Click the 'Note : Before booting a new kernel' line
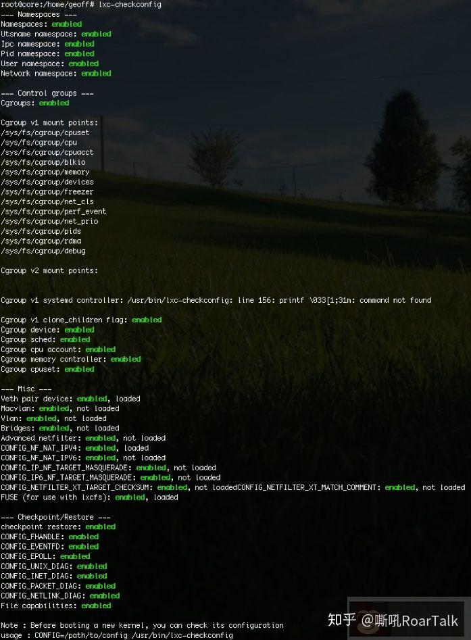The height and width of the screenshot is (640, 471). tap(143, 625)
